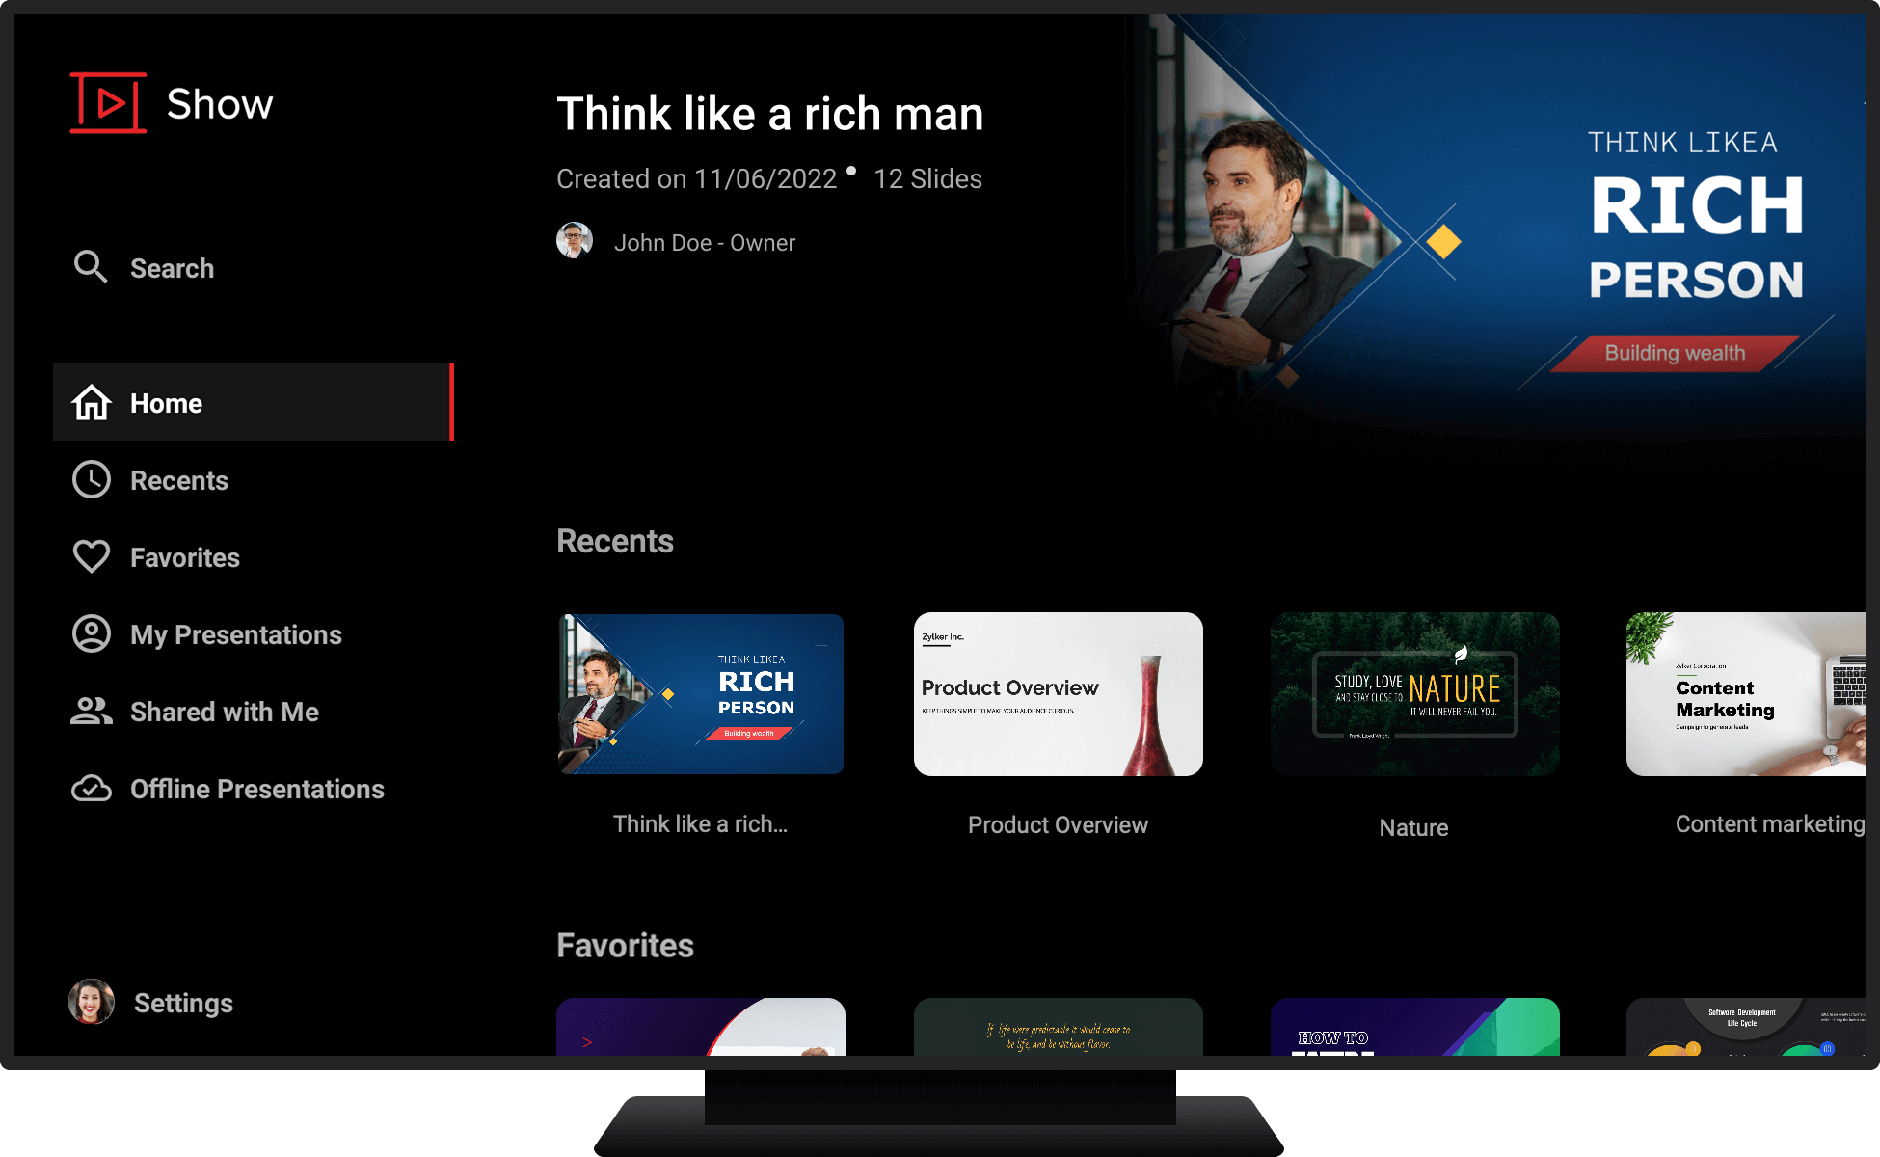Click the 'Nature' caption
Image resolution: width=1880 pixels, height=1157 pixels.
pos(1414,827)
